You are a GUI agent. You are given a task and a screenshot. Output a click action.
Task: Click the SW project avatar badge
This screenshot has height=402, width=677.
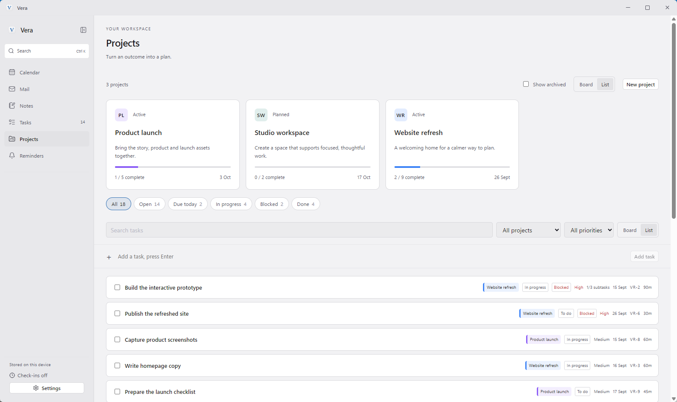click(261, 115)
